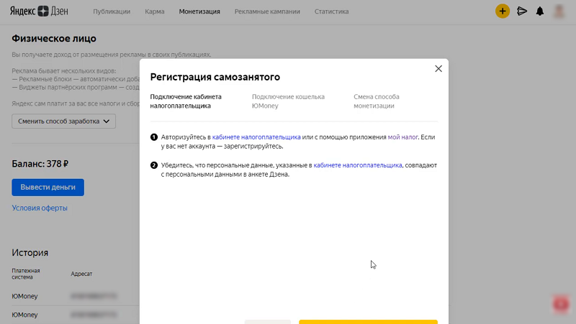Viewport: 576px width, 324px height.
Task: Select the Монетизация menu item
Action: tap(199, 11)
